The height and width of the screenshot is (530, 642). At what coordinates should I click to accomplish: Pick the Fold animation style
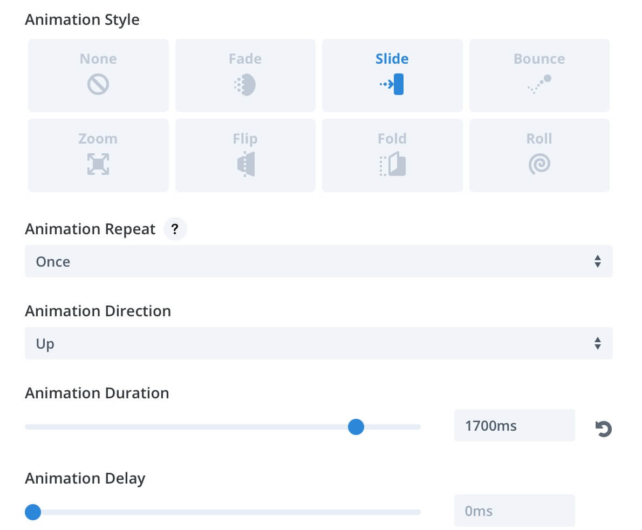[x=392, y=155]
